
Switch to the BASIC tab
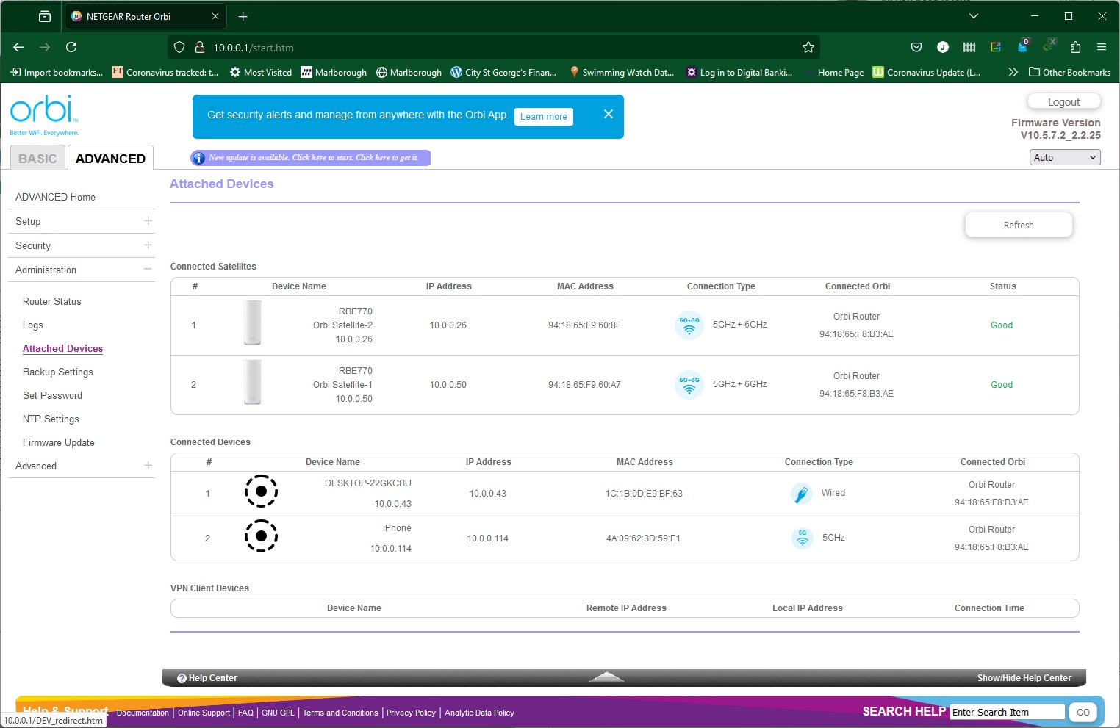(x=37, y=159)
